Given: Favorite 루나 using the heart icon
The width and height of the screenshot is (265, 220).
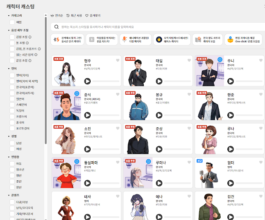Looking at the screenshot, I should pyautogui.click(x=261, y=128).
